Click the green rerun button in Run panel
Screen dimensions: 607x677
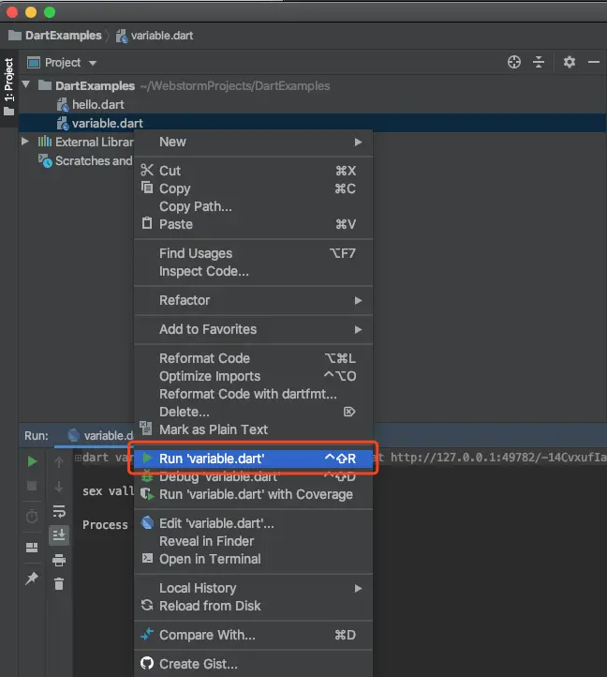pos(32,461)
